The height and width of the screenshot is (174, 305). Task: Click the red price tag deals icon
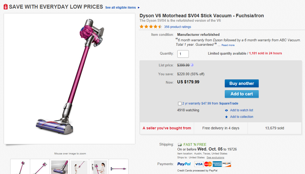[x=6, y=7]
